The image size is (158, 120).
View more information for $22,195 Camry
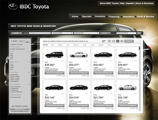pyautogui.click(x=128, y=106)
